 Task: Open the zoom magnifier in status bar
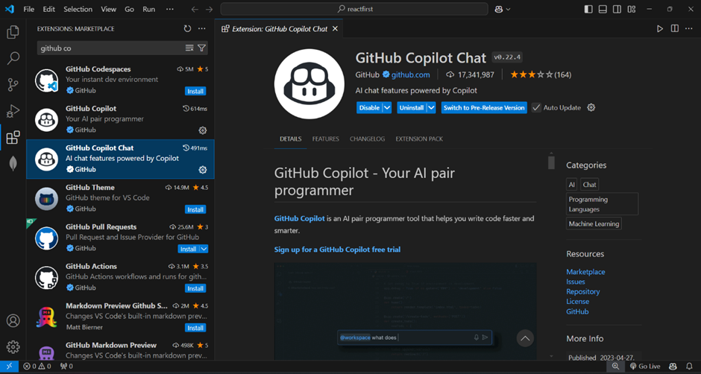pyautogui.click(x=615, y=367)
